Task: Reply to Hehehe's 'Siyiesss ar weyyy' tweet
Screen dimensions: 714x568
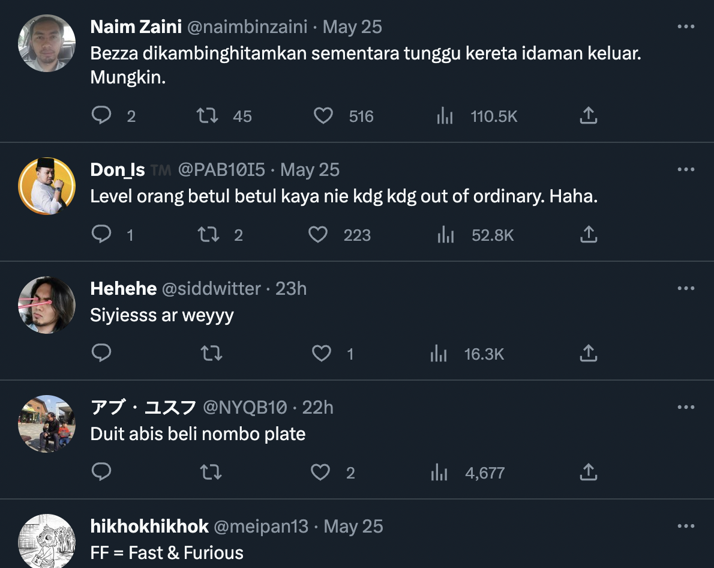Action: pyautogui.click(x=101, y=353)
